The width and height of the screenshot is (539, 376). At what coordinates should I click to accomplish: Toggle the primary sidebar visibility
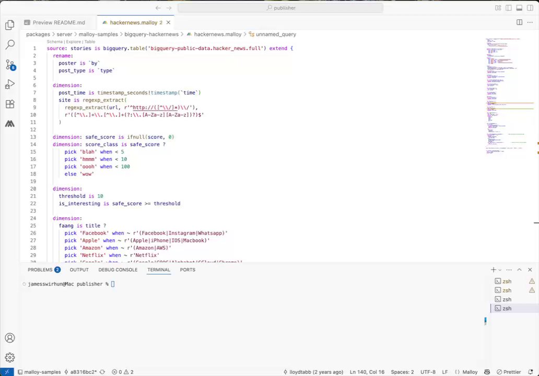[x=509, y=8]
